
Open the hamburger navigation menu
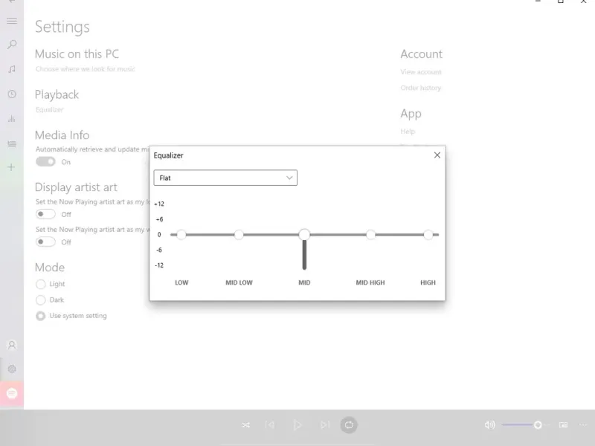coord(12,21)
